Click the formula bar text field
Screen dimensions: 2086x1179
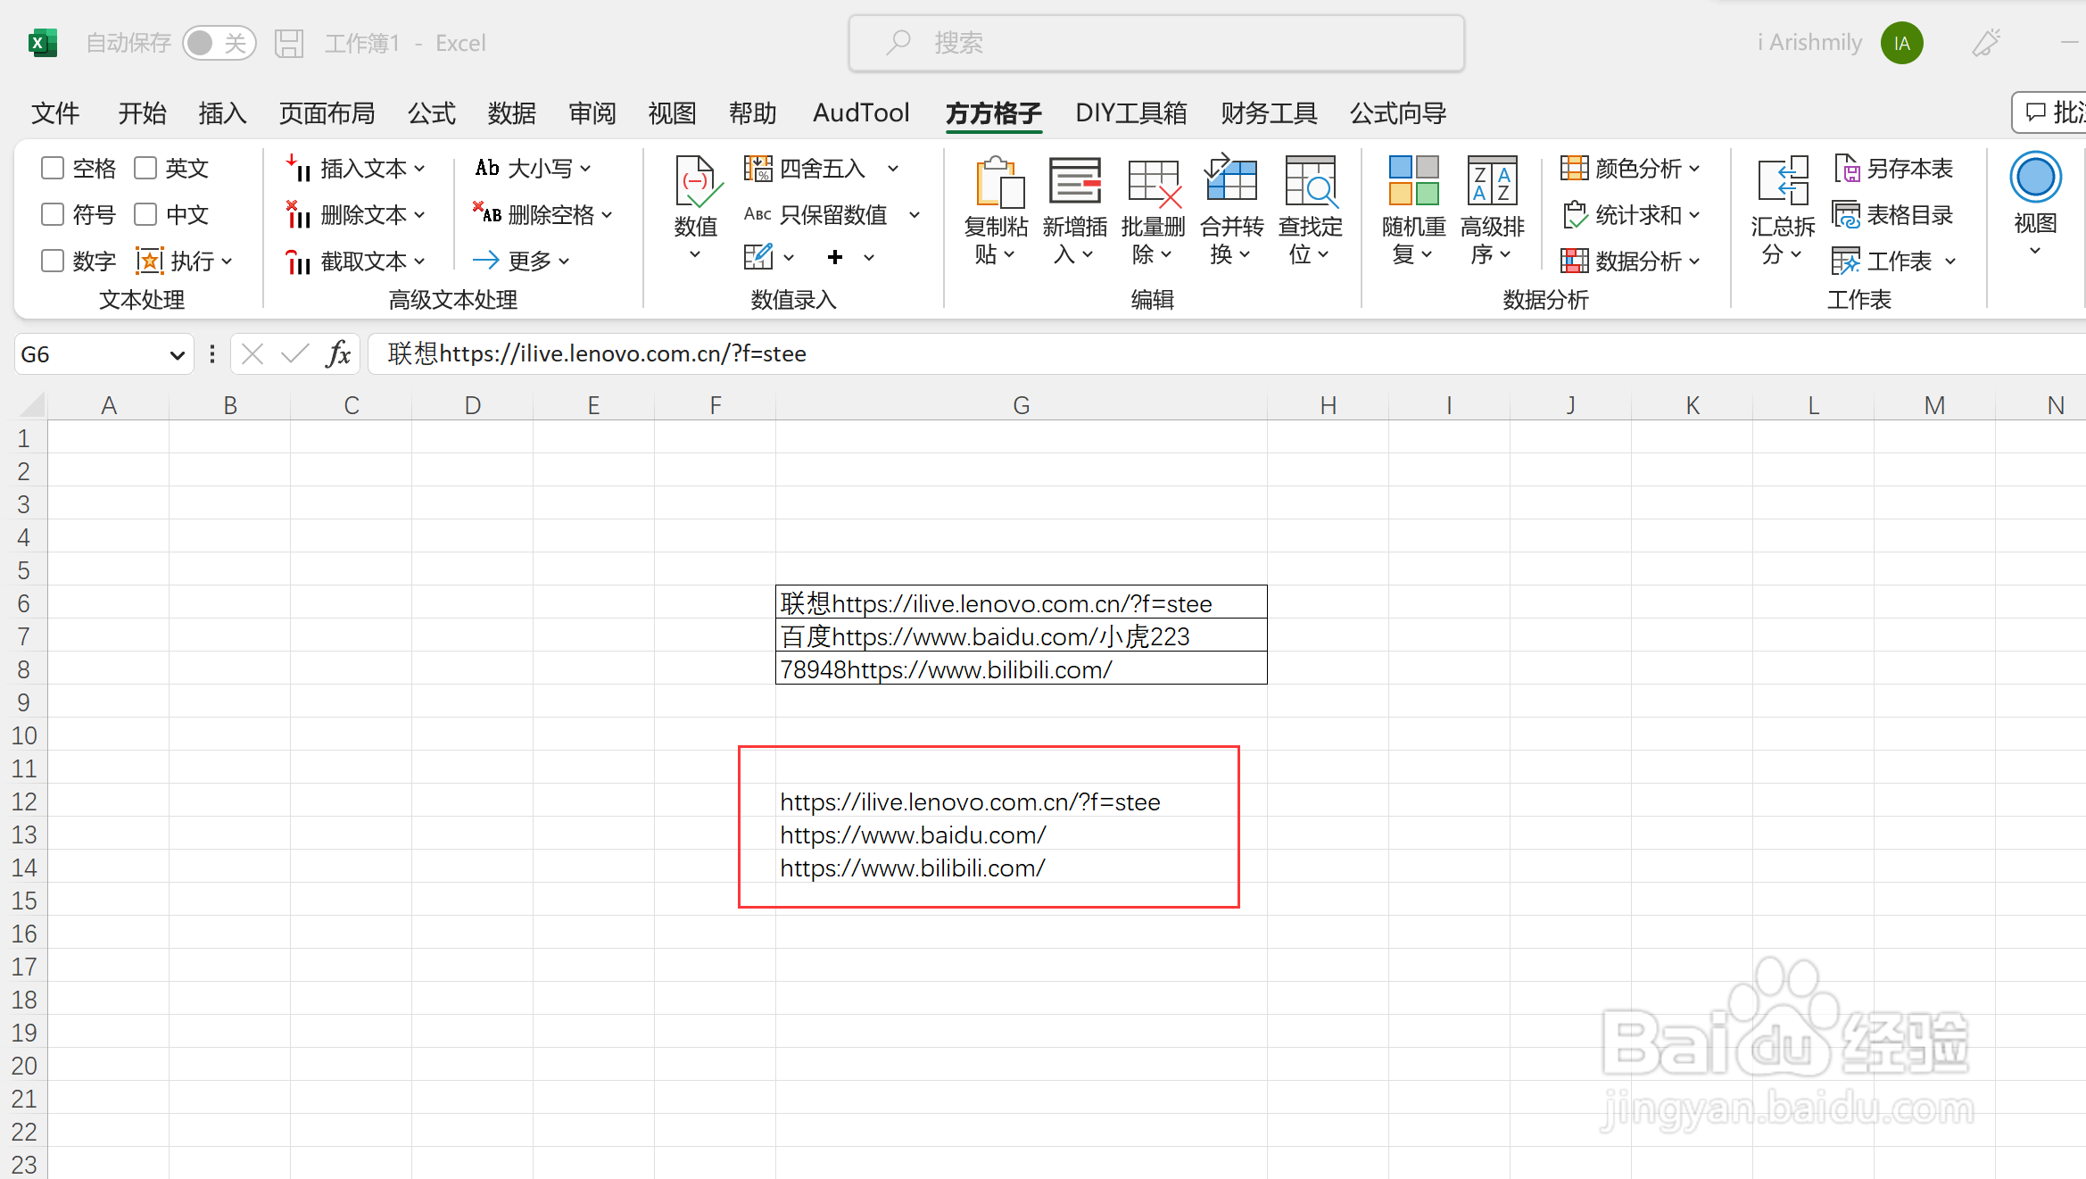pos(1227,354)
